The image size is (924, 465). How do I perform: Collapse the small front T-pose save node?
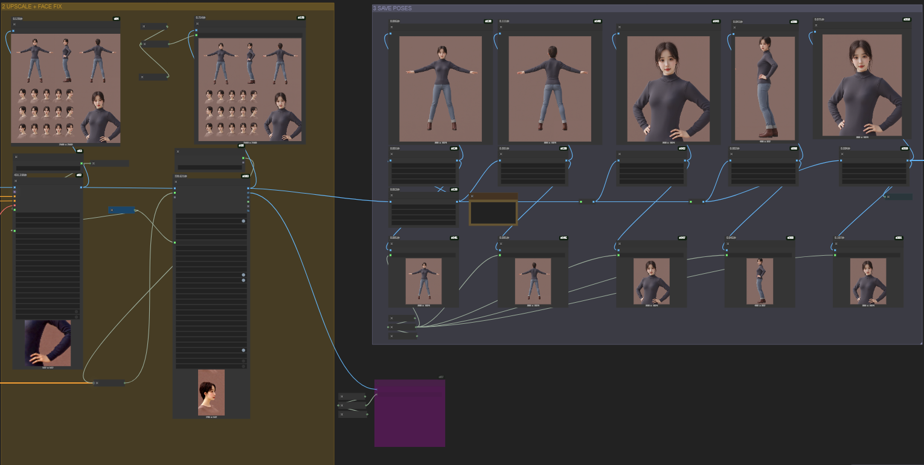click(391, 243)
